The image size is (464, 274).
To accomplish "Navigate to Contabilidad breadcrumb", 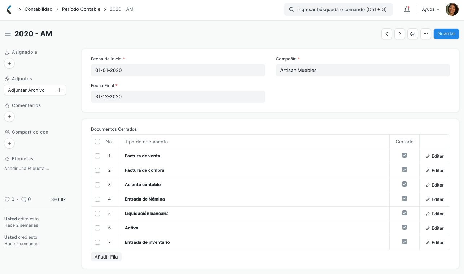I will 39,9.
